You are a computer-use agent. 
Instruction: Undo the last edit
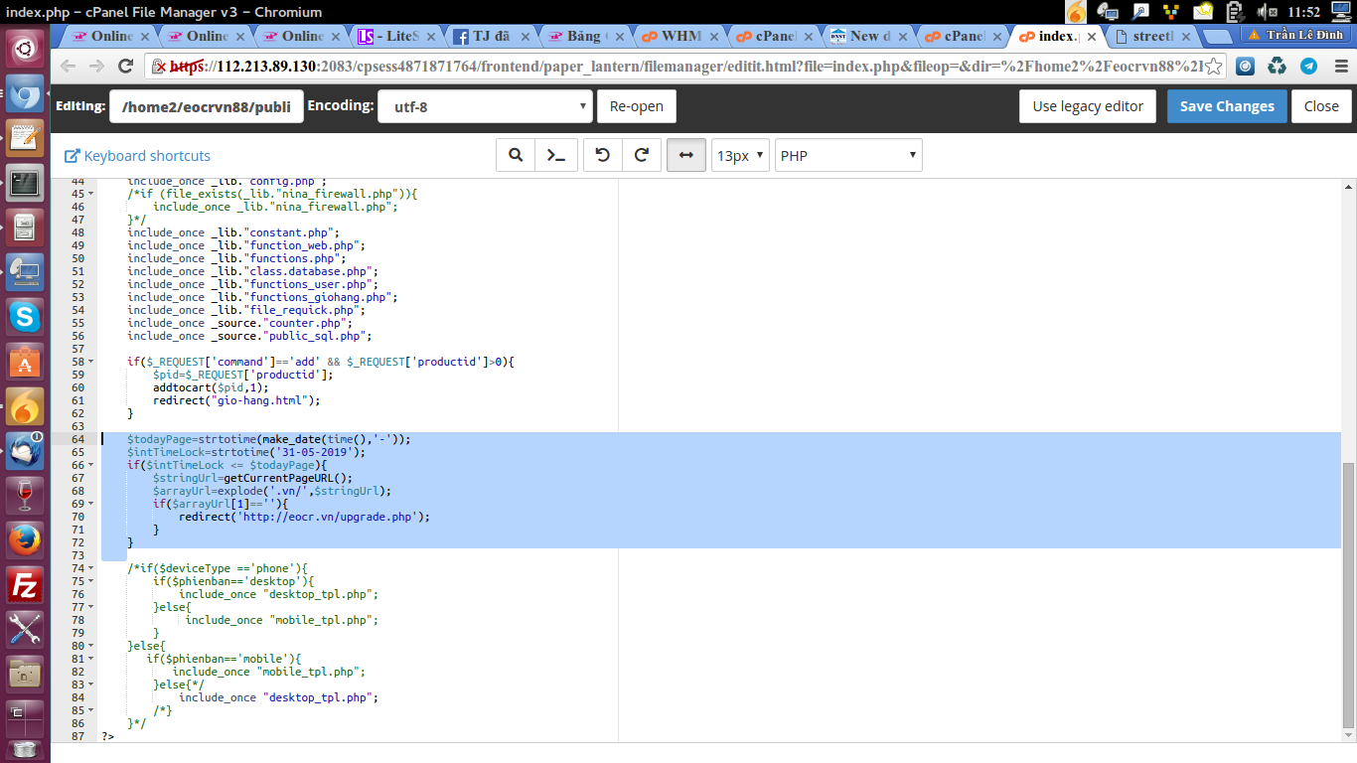[602, 155]
